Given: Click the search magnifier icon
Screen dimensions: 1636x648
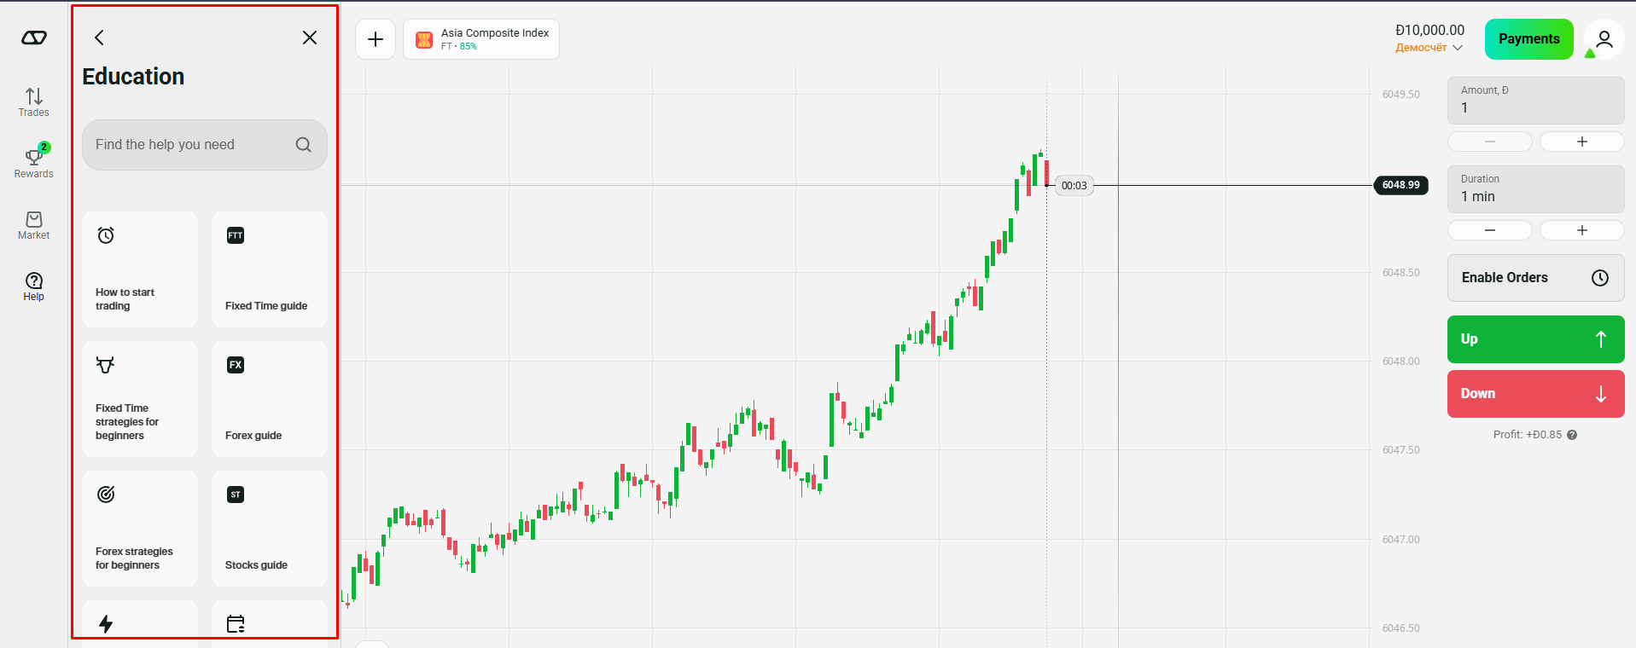Looking at the screenshot, I should point(303,145).
